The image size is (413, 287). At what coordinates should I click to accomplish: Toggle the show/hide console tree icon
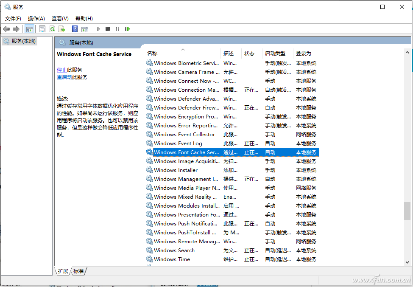[x=30, y=29]
